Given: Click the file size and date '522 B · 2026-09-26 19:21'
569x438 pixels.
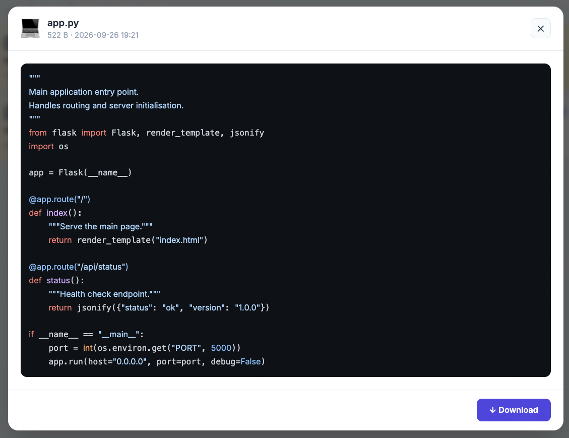Looking at the screenshot, I should (x=93, y=35).
